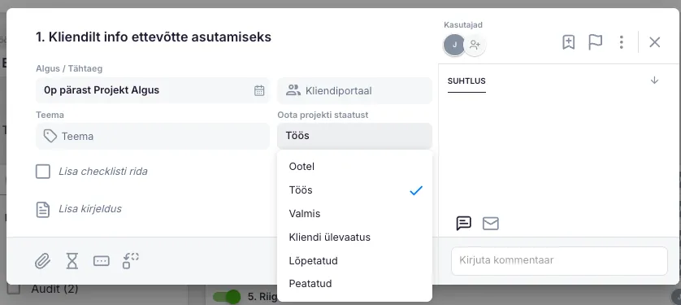Click the date field 0p pärast Projekt Algus
The height and width of the screenshot is (305, 681).
click(153, 90)
